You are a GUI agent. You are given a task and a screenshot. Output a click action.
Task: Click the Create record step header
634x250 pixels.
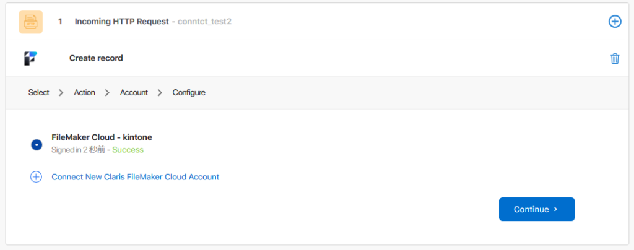[96, 58]
